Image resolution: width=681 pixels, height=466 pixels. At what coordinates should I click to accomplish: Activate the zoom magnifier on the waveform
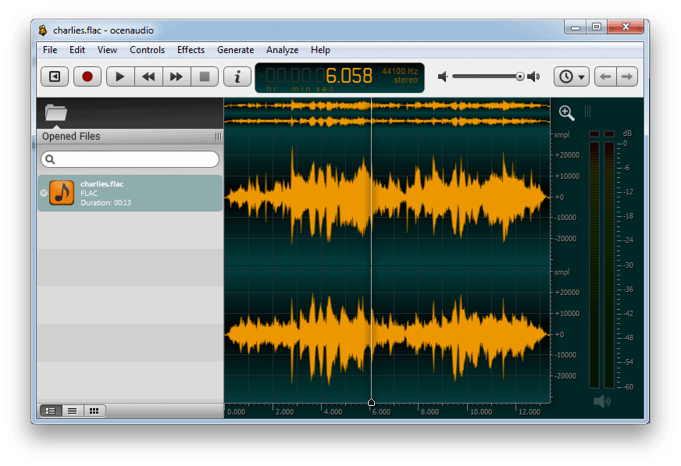point(566,112)
